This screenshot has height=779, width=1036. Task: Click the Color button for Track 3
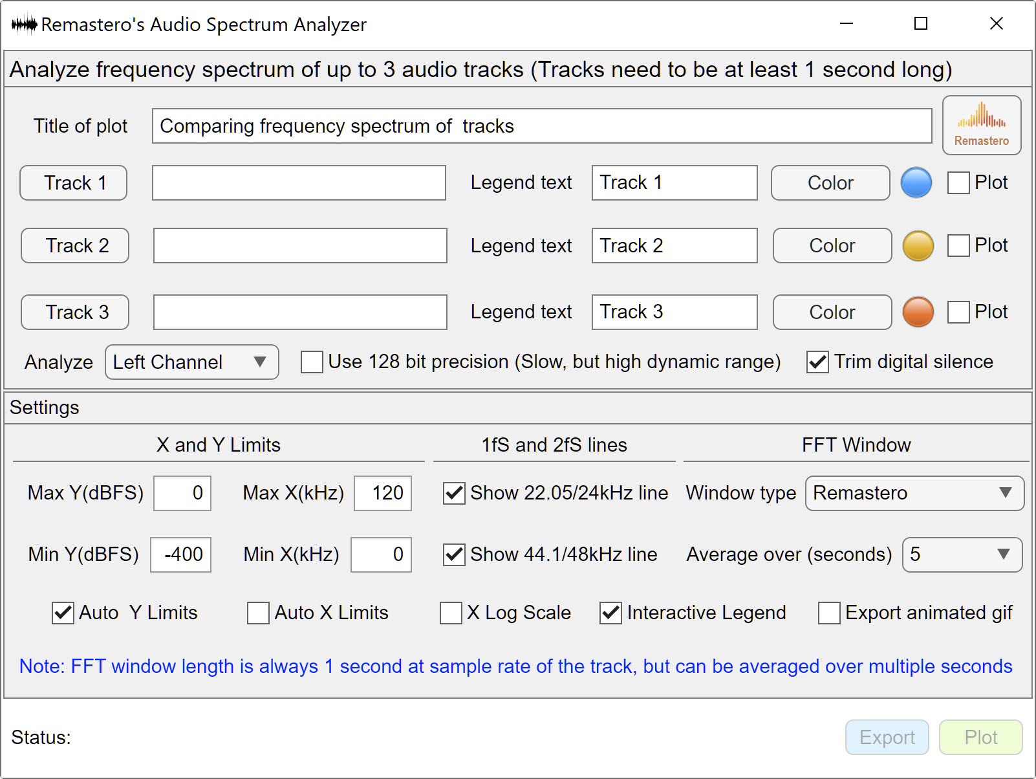click(x=832, y=313)
